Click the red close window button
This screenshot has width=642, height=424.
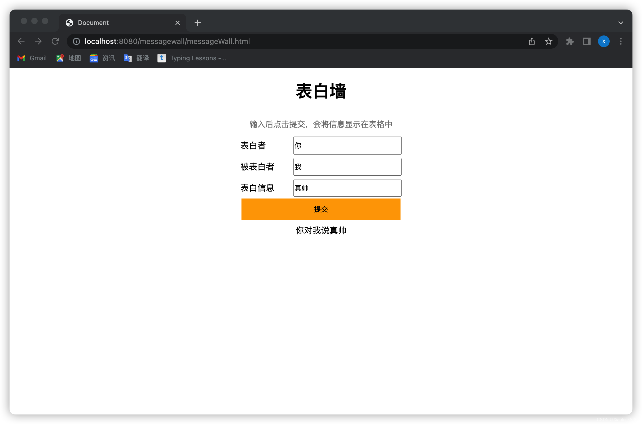pos(24,21)
